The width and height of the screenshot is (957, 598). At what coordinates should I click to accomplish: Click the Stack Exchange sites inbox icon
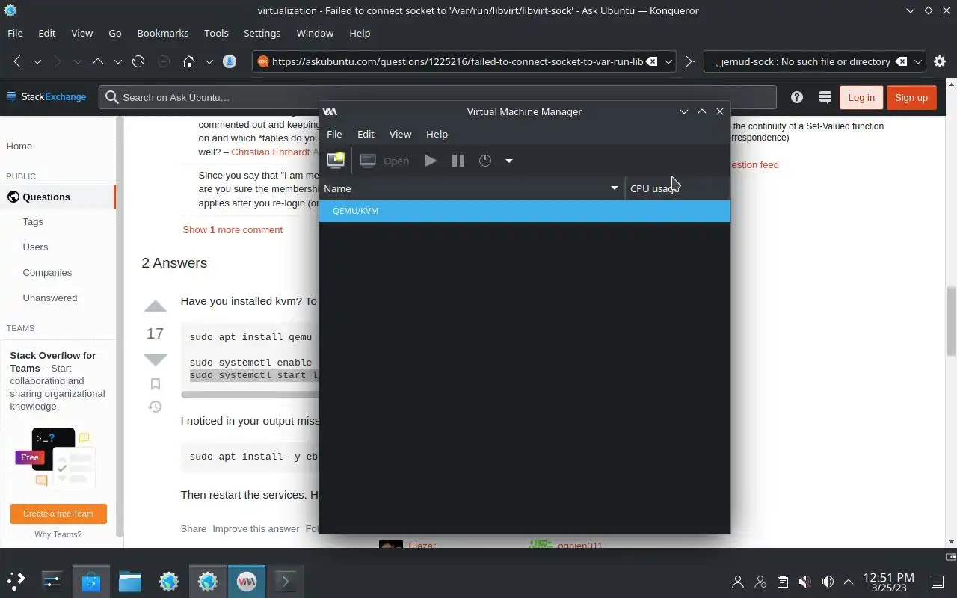(825, 97)
